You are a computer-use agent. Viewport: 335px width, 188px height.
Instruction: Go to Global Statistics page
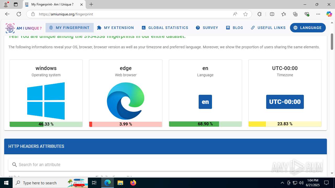tap(165, 28)
